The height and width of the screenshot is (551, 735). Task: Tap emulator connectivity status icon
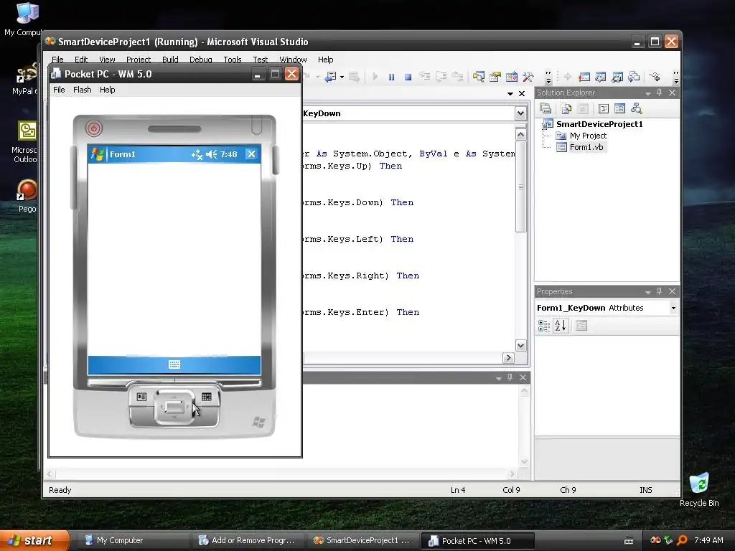(x=197, y=154)
